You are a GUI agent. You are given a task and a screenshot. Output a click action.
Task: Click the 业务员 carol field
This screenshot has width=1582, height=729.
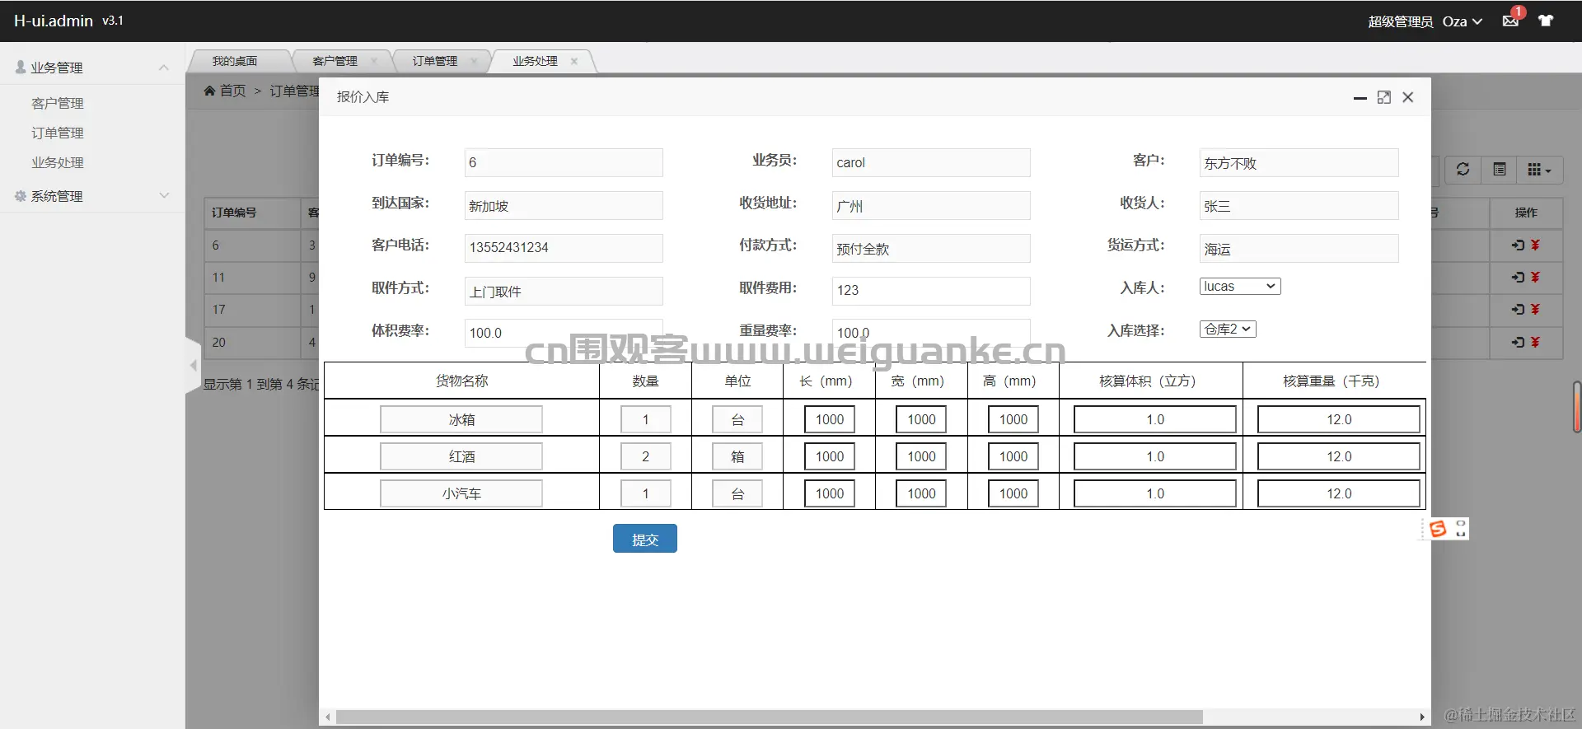coord(931,162)
